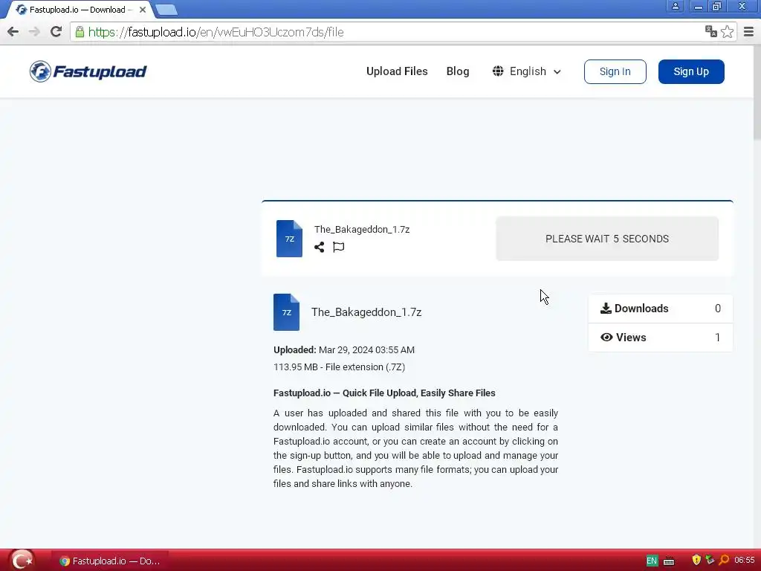Click the Sign Up button
Viewport: 761px width, 571px height.
(691, 72)
